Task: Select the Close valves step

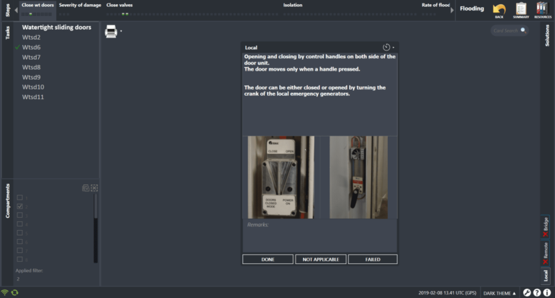Action: pyautogui.click(x=119, y=5)
